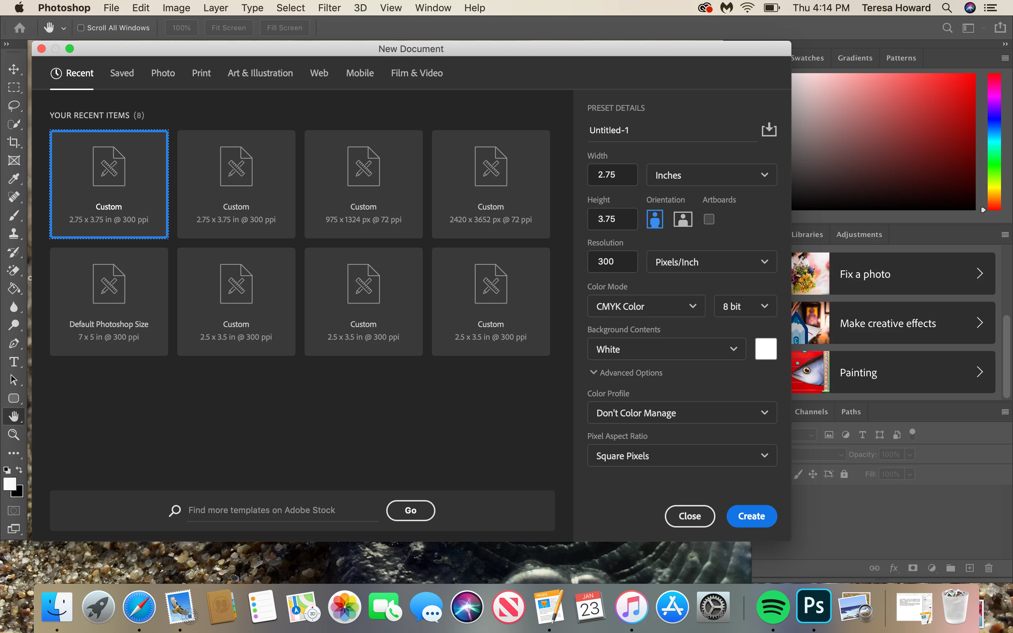The width and height of the screenshot is (1013, 633).
Task: Enable the Artboards checkbox
Action: point(709,219)
